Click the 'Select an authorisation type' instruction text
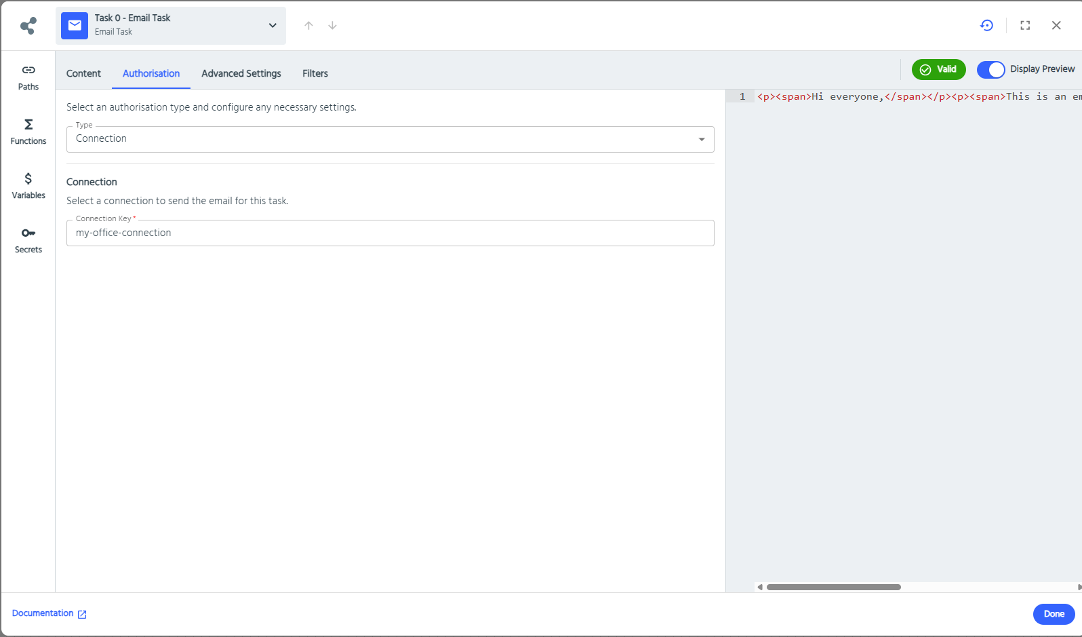The image size is (1082, 637). point(211,107)
